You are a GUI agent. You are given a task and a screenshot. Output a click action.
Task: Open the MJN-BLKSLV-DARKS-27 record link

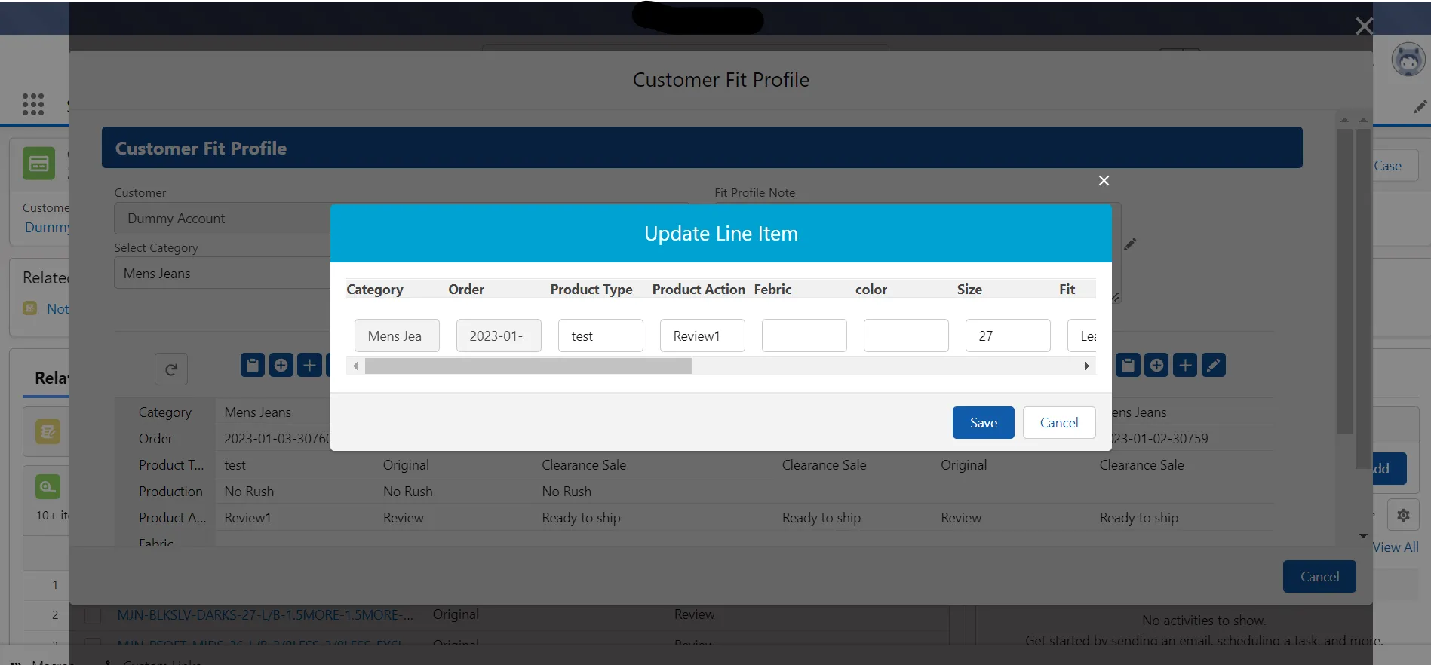265,615
